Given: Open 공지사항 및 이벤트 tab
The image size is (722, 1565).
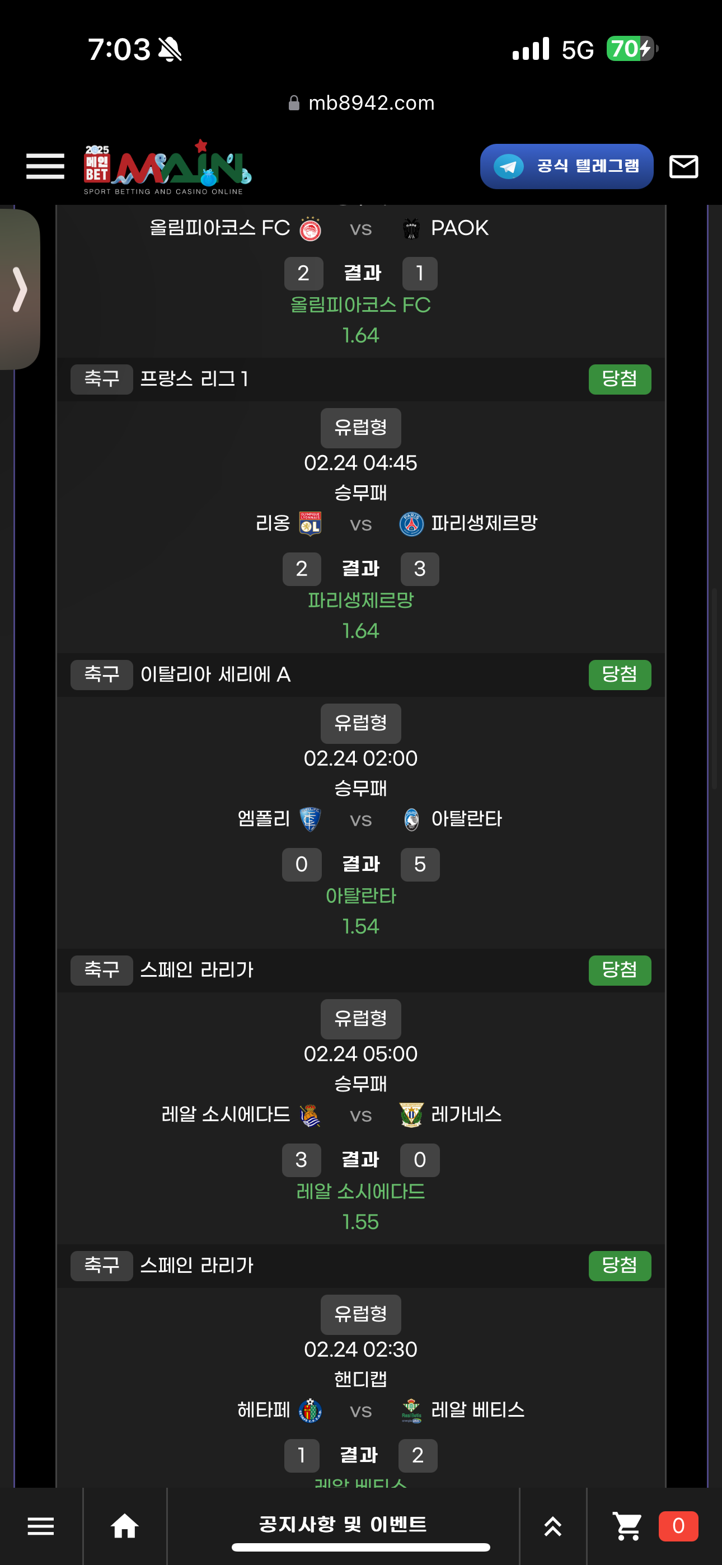Looking at the screenshot, I should pos(343,1524).
